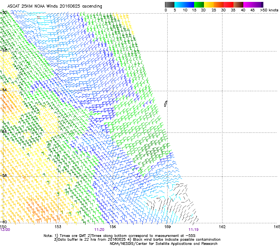Click the latitude label '-58' on the left axis

click(x=3, y=175)
